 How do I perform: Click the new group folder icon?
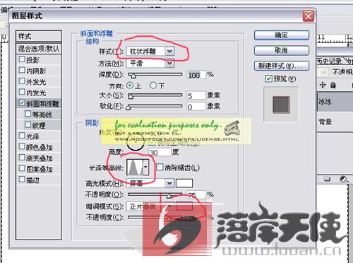pyautogui.click(x=327, y=179)
